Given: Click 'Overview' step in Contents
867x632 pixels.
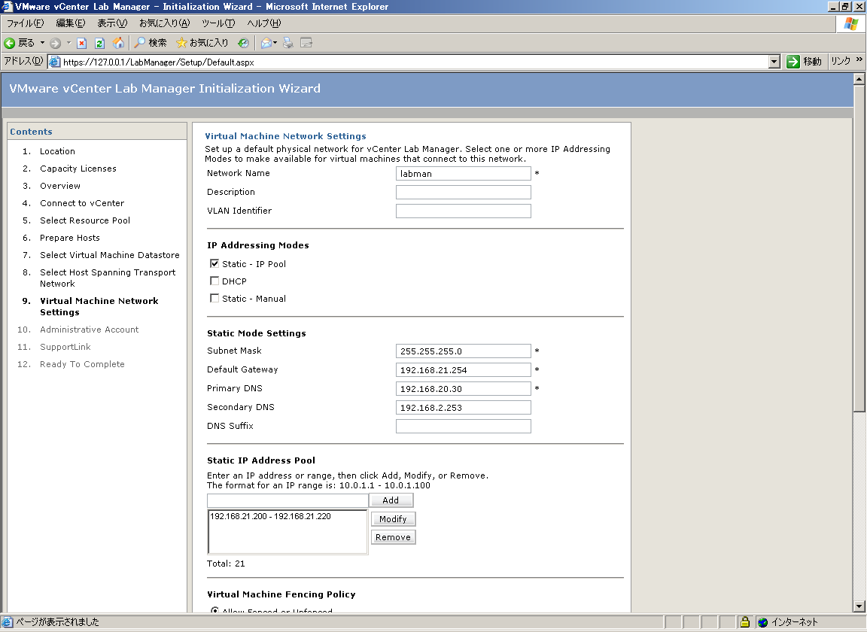Looking at the screenshot, I should point(60,186).
